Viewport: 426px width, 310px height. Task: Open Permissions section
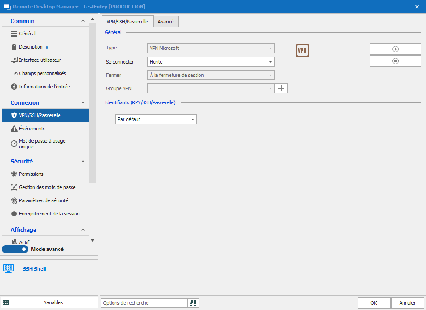click(31, 174)
